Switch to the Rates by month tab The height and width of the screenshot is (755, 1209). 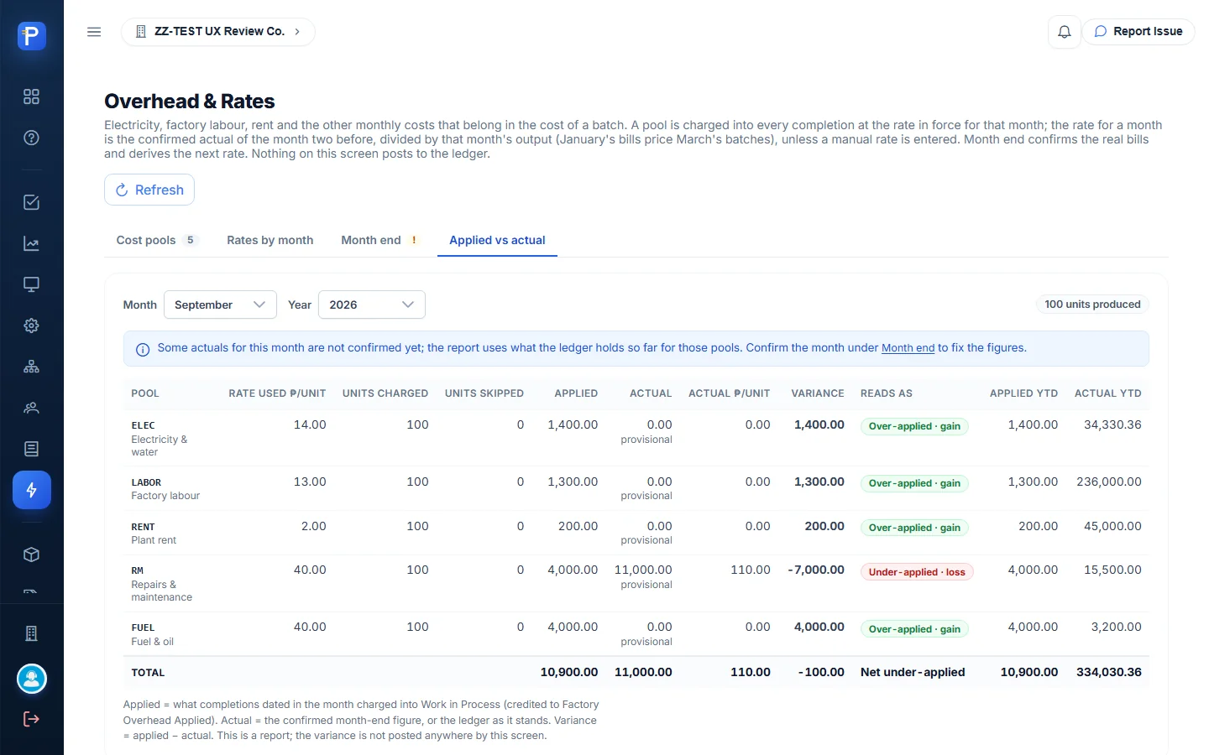click(x=270, y=240)
